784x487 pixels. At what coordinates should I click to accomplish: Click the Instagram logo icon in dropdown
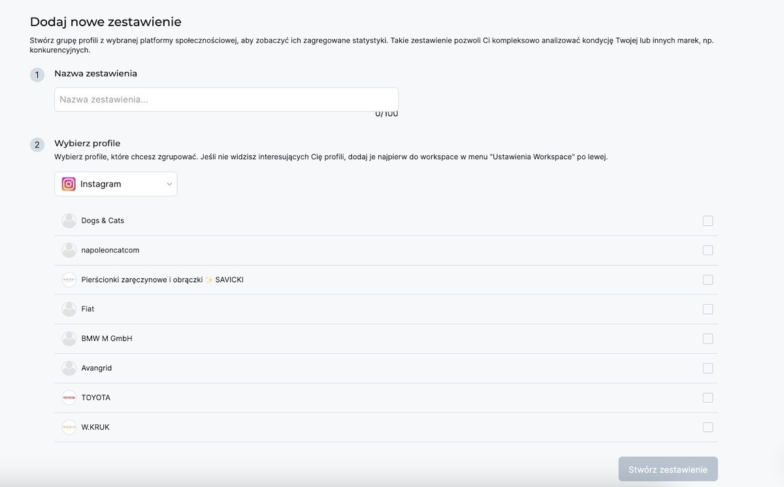[69, 184]
